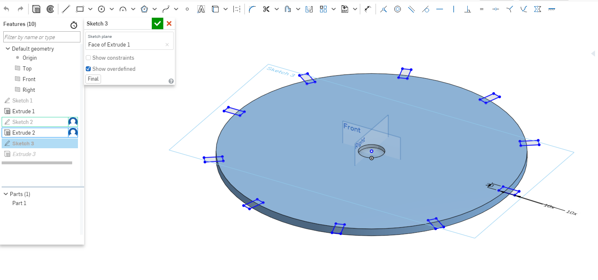The height and width of the screenshot is (280, 598).
Task: Open the Trim tool dropdown arrow
Action: click(x=276, y=9)
